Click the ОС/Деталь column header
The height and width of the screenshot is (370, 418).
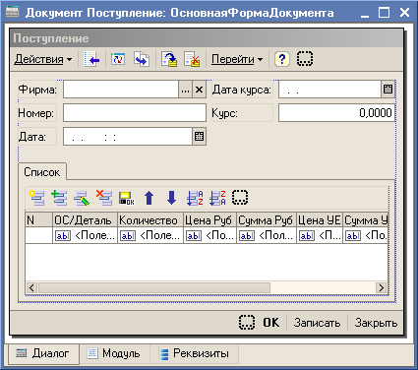pos(86,220)
